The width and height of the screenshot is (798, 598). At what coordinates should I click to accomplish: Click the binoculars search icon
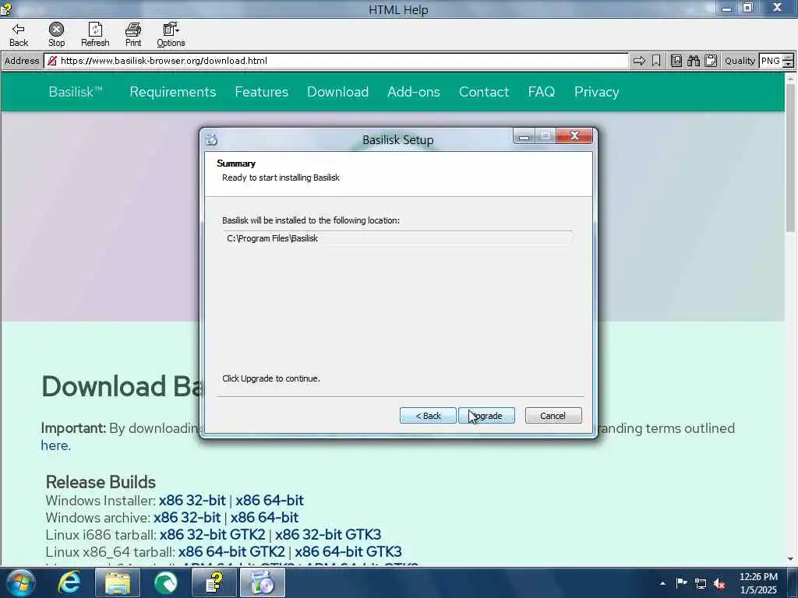[x=694, y=61]
